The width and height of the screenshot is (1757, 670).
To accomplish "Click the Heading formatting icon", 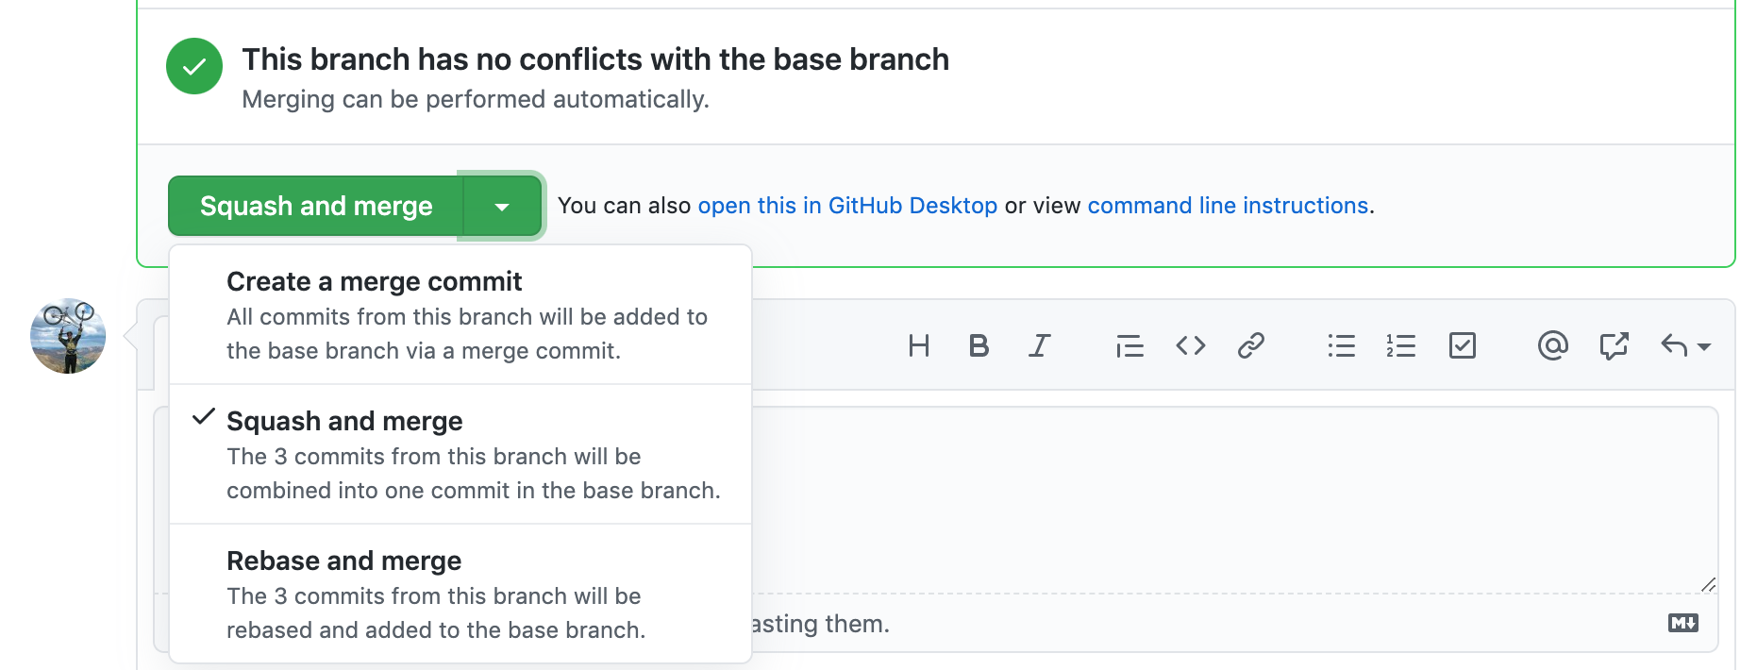I will tap(919, 345).
